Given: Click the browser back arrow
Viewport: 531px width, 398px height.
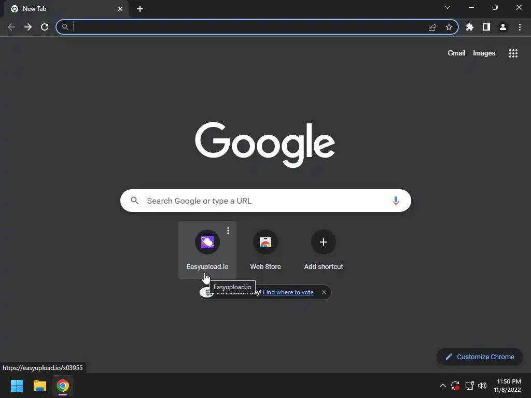Looking at the screenshot, I should (x=11, y=27).
